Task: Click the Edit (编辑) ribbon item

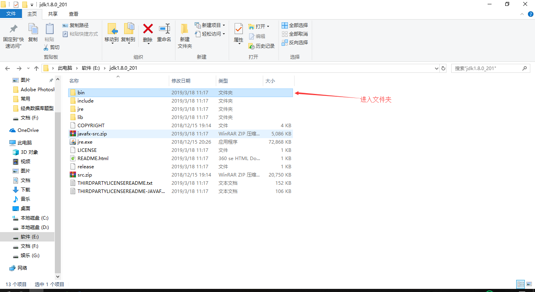Action: coord(257,36)
